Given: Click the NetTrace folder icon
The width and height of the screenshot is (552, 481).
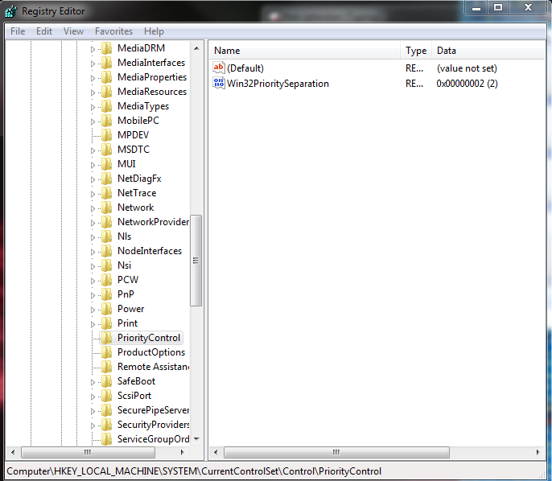Looking at the screenshot, I should click(x=106, y=193).
